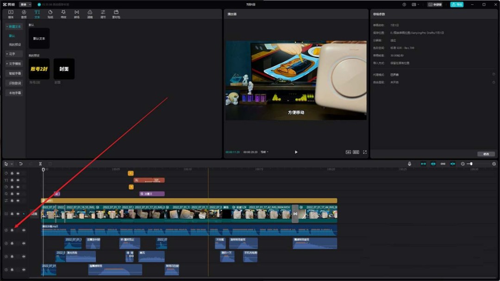The width and height of the screenshot is (500, 281).
Task: Select 智能字幕 in the text sidebar
Action: pyautogui.click(x=15, y=73)
